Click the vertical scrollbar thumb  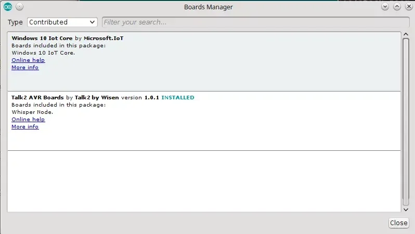tap(406, 122)
